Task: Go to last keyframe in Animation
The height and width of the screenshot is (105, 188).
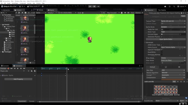Action: (24, 69)
